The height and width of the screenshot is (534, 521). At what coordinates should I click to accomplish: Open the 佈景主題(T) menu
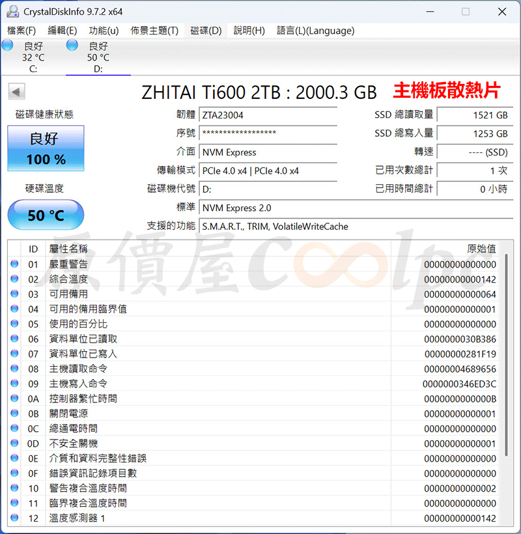click(154, 31)
